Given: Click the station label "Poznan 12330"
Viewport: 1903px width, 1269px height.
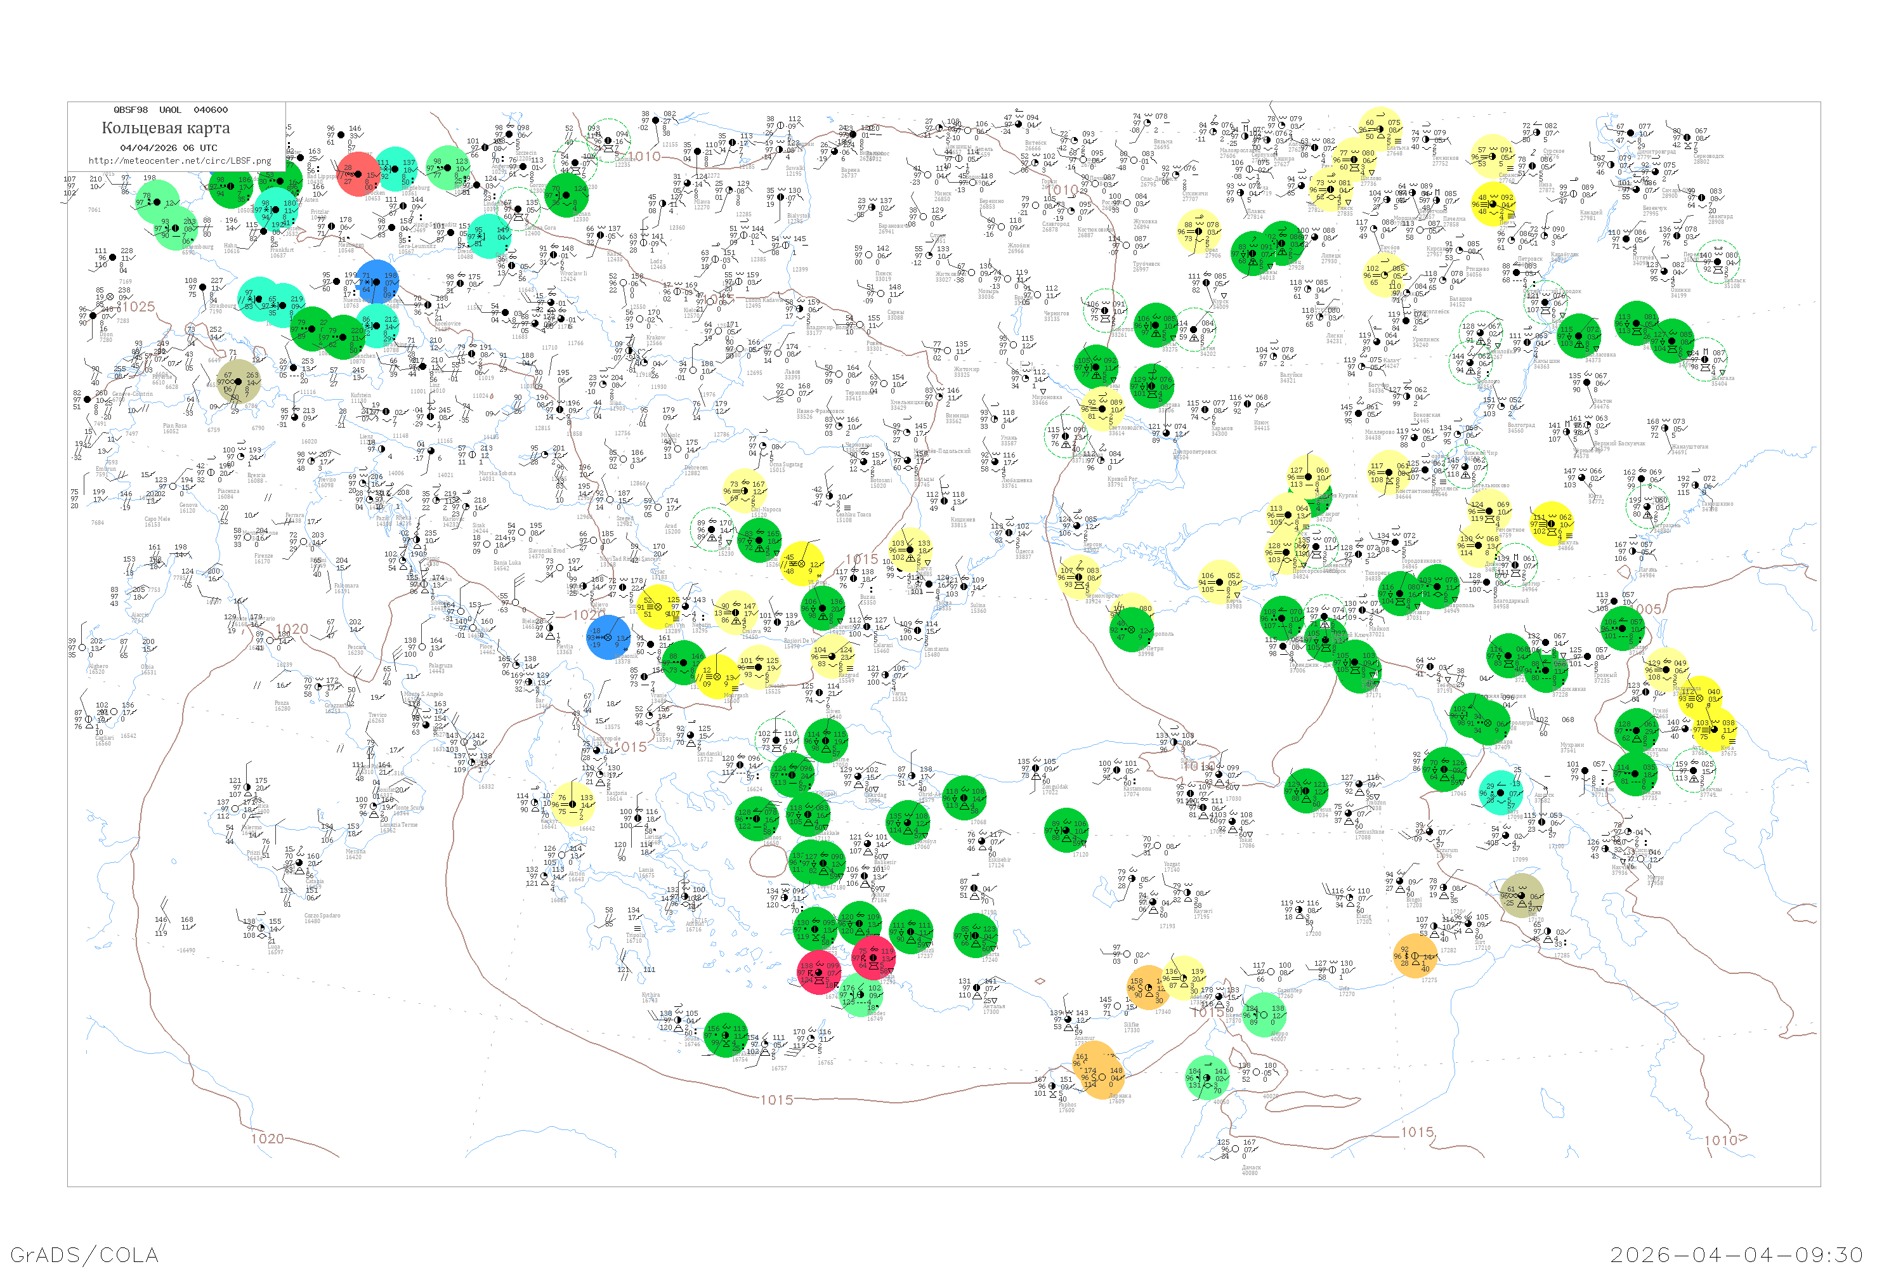Looking at the screenshot, I should coord(581,217).
